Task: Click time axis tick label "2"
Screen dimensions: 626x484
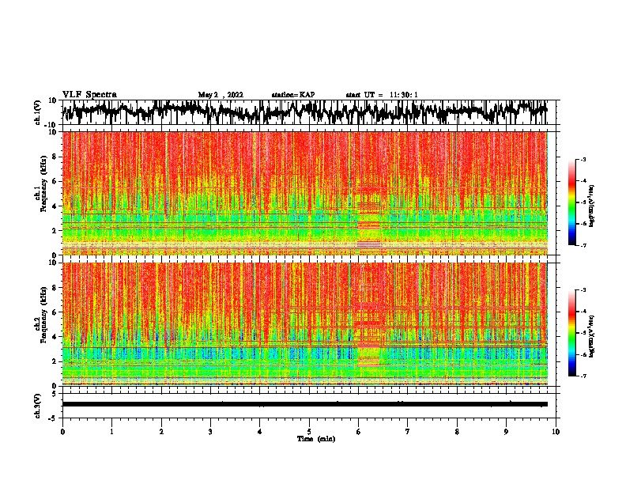Action: coord(161,432)
